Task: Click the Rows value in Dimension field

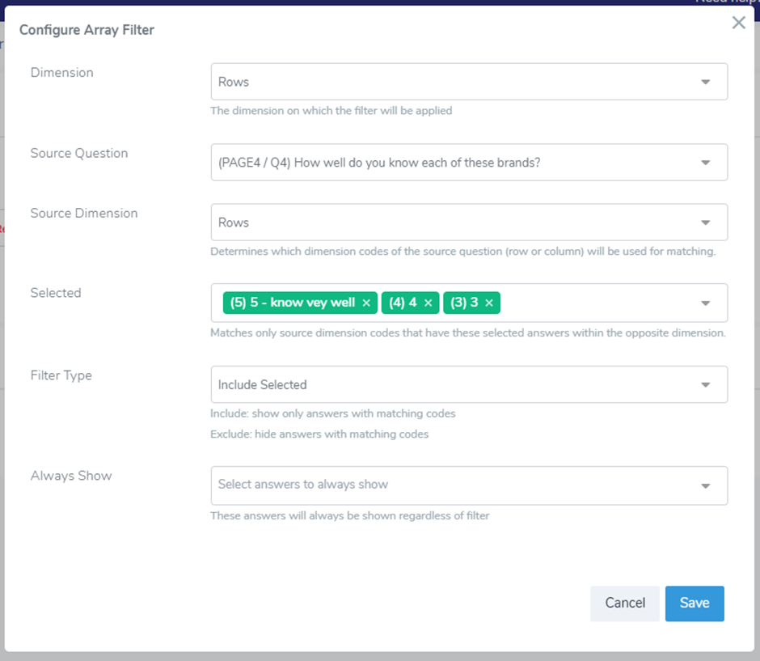Action: 234,82
